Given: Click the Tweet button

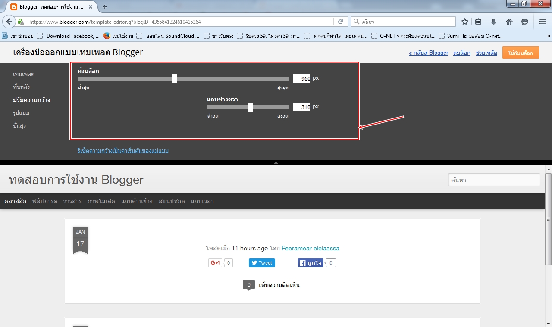Looking at the screenshot, I should (262, 263).
